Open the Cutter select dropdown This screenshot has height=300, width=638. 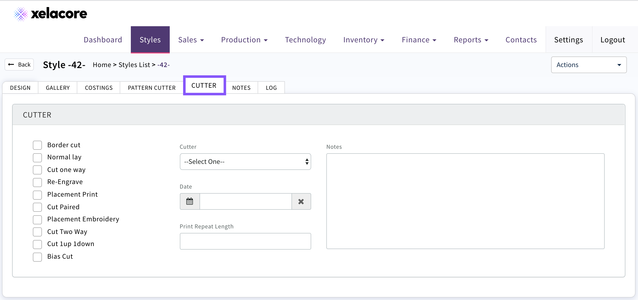coord(245,162)
